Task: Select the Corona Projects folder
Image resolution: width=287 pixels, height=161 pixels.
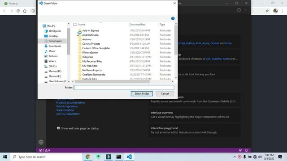Action: 91,44
